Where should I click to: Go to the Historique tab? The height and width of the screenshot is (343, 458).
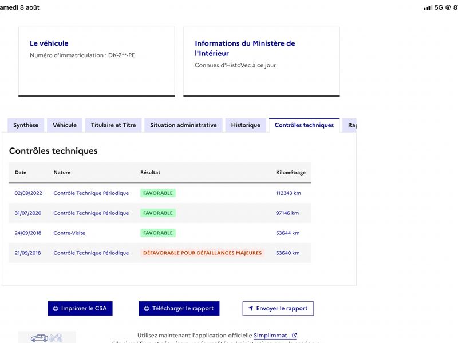(x=246, y=125)
